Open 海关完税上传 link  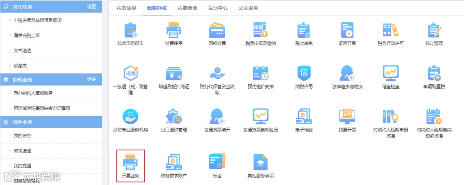coord(27,36)
